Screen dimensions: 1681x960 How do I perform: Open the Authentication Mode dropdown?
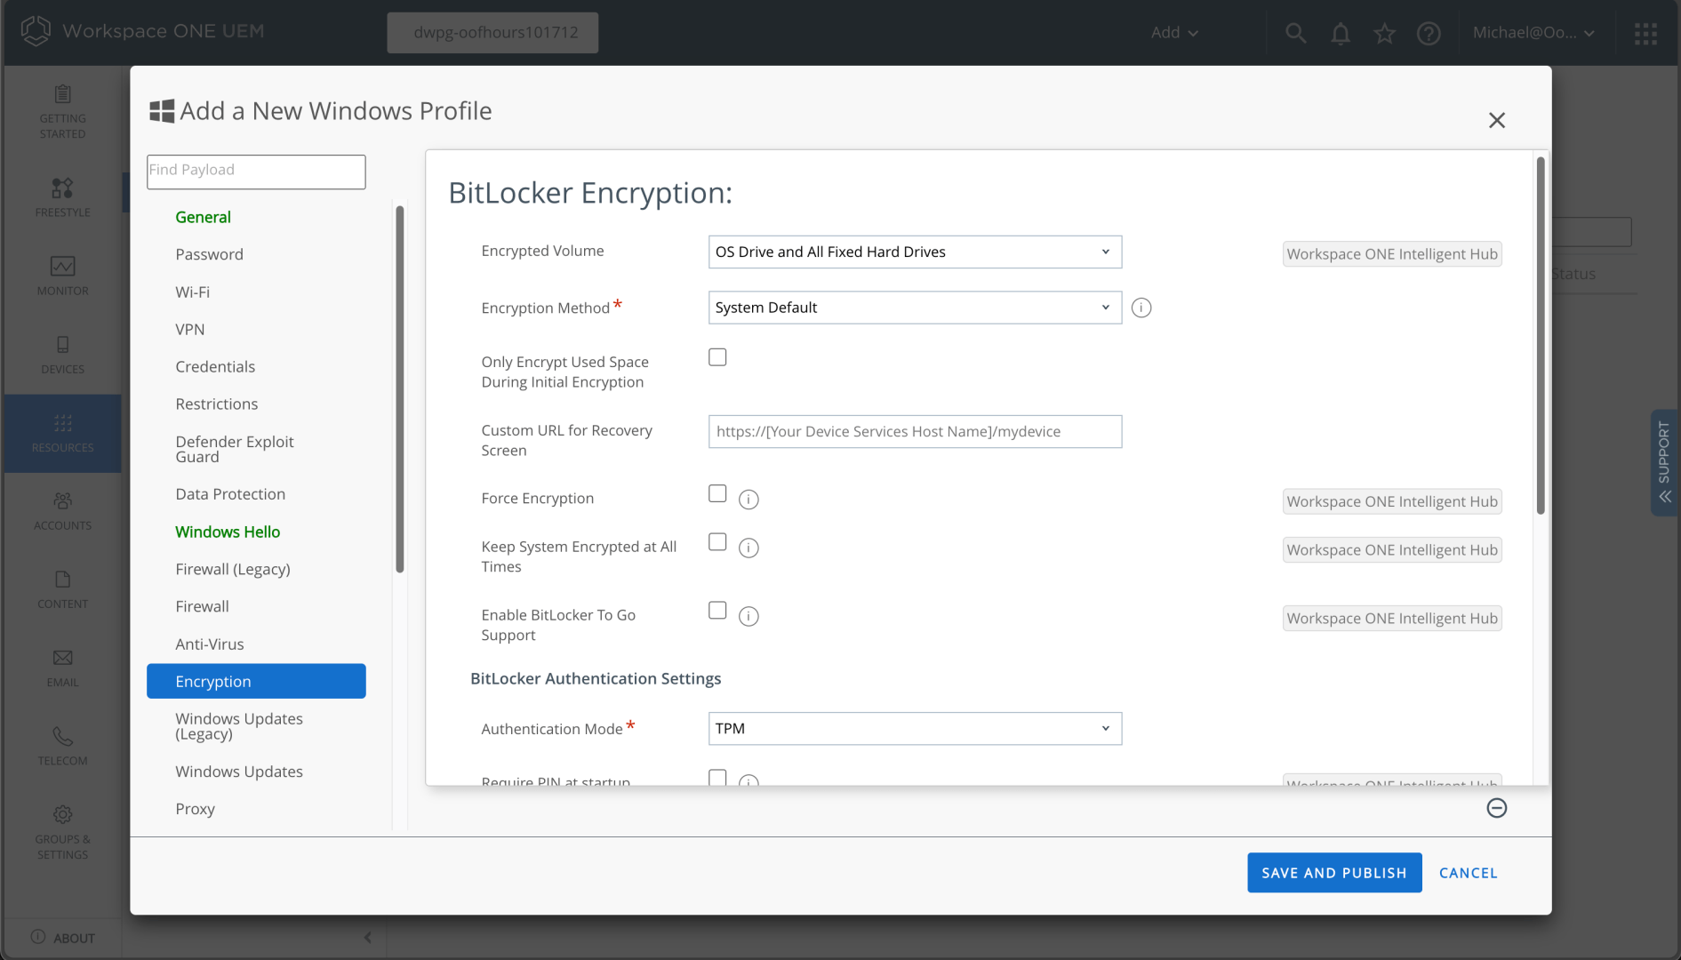coord(914,729)
